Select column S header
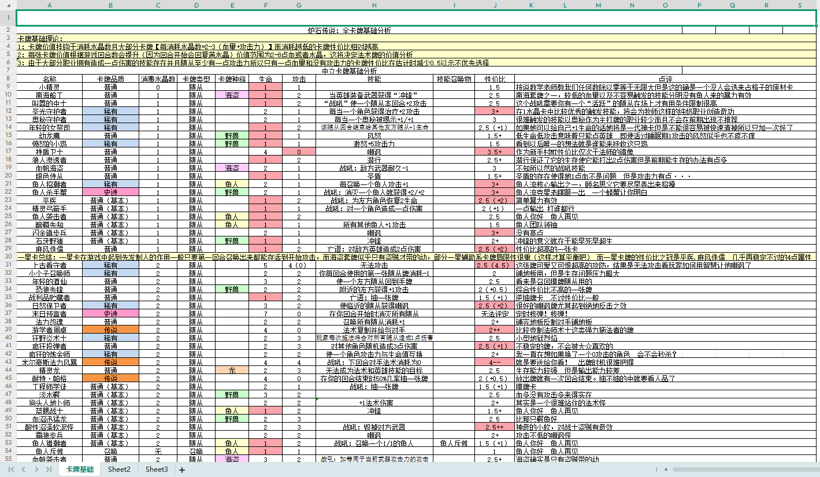Viewport: 820px width, 477px height. [800, 6]
